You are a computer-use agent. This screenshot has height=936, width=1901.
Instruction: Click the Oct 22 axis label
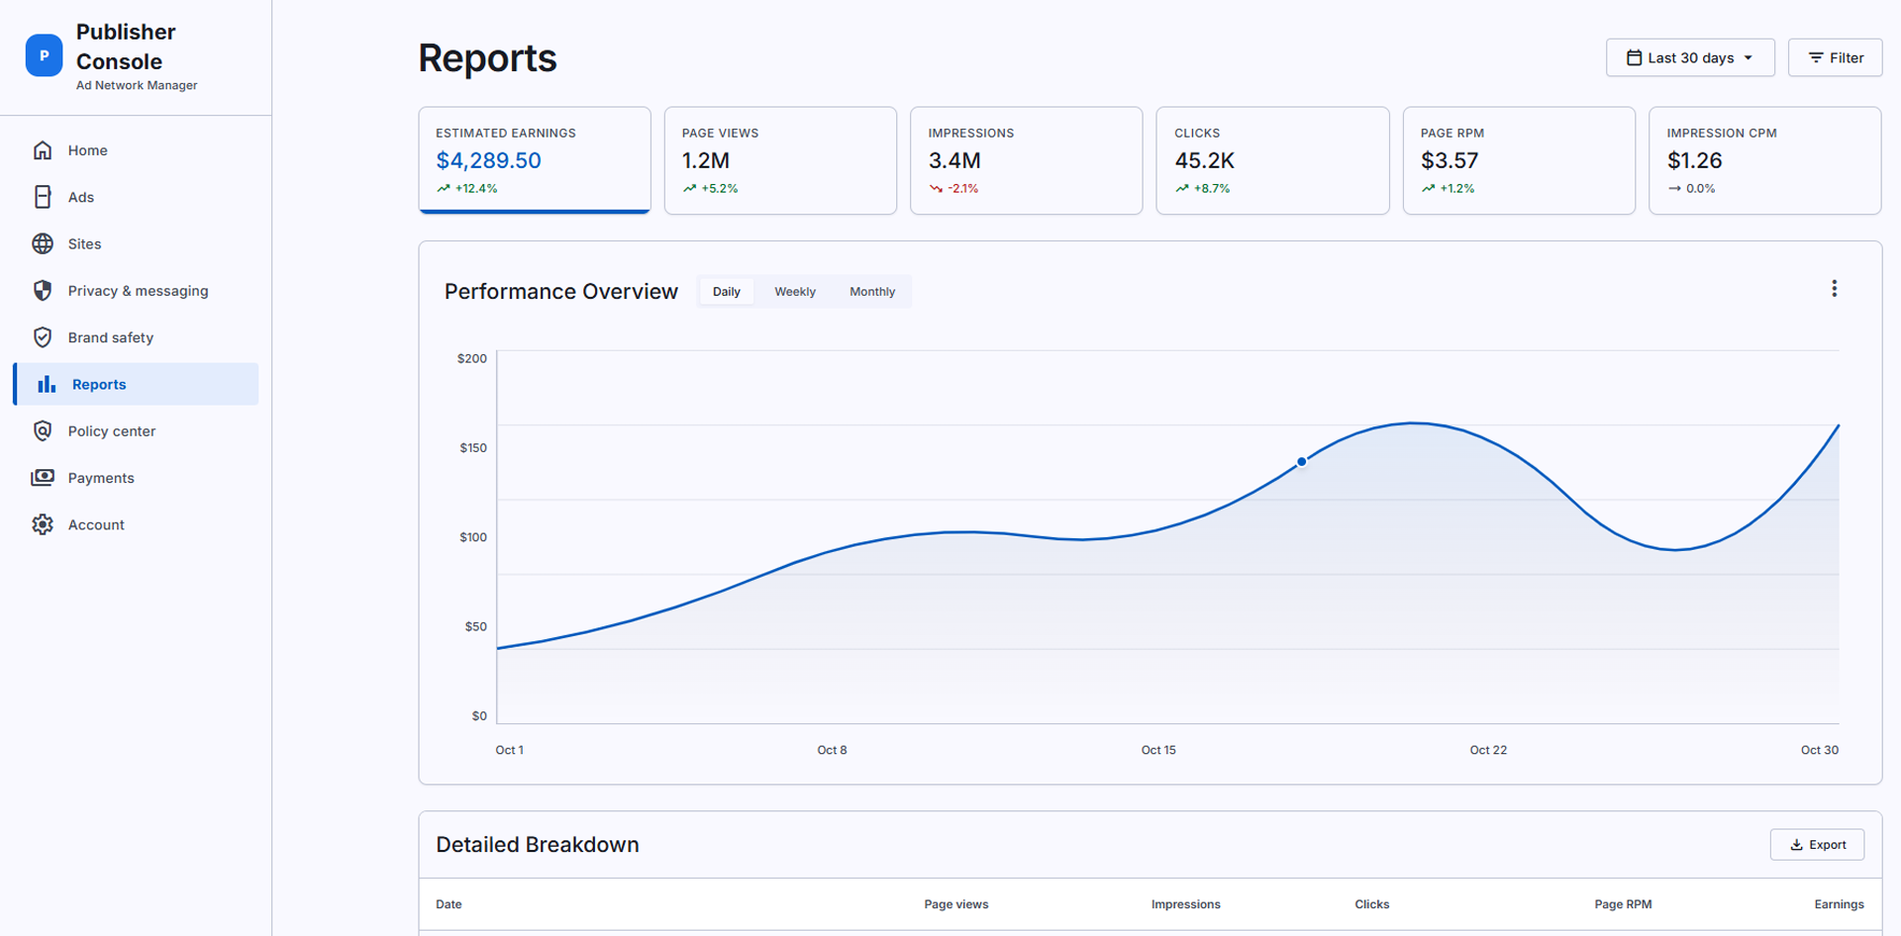coord(1488,750)
